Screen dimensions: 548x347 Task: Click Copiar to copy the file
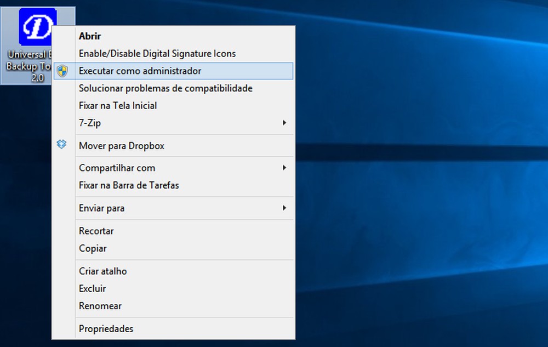point(93,248)
